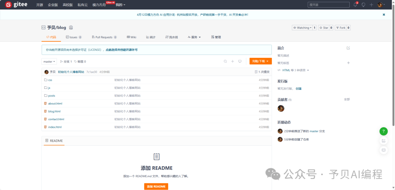Open the notifications bell icon
This screenshot has height=190, width=395.
(355, 4)
